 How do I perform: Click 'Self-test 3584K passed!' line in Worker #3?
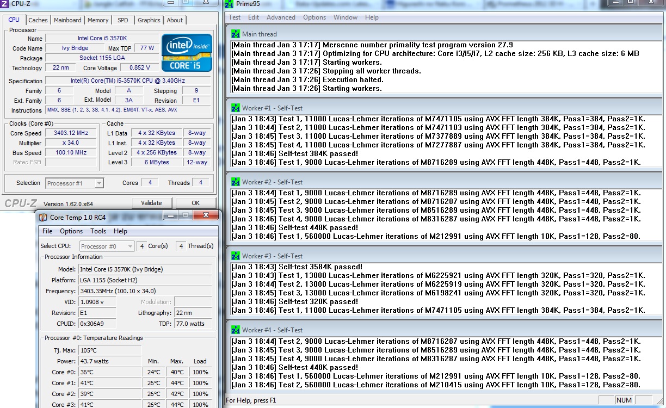(x=297, y=267)
